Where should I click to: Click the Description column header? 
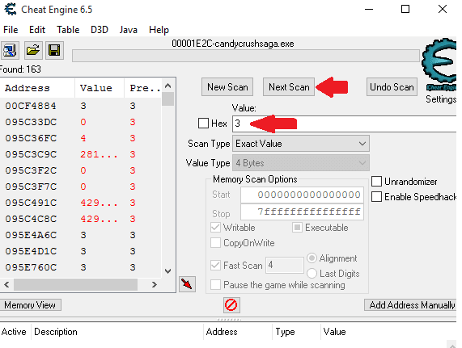tap(117, 332)
